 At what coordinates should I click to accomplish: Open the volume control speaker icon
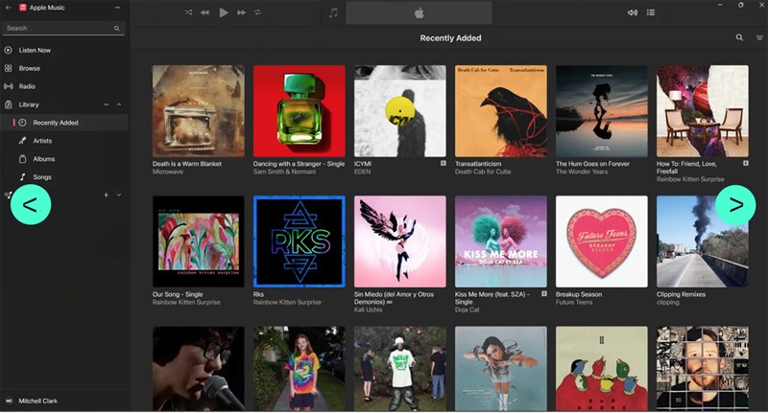[633, 12]
